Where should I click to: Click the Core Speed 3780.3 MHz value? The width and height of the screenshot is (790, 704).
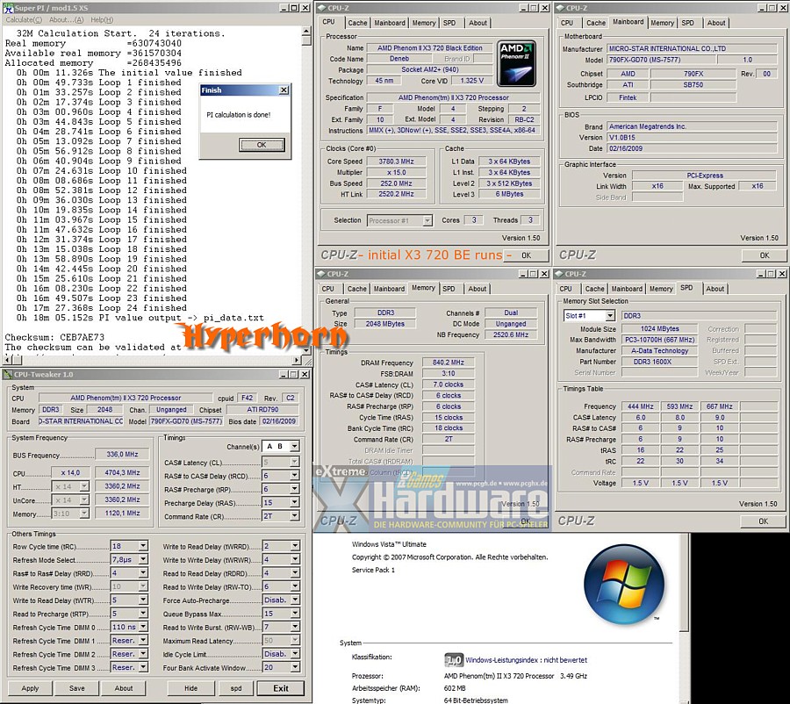tap(397, 162)
